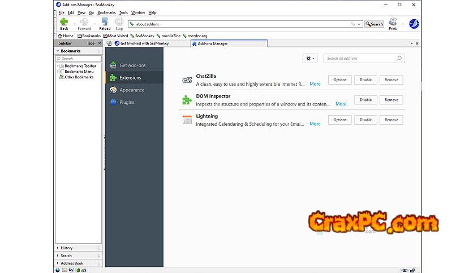Viewport: 473px width, 273px height.
Task: Expand the Search sidebar panel
Action: click(x=79, y=256)
